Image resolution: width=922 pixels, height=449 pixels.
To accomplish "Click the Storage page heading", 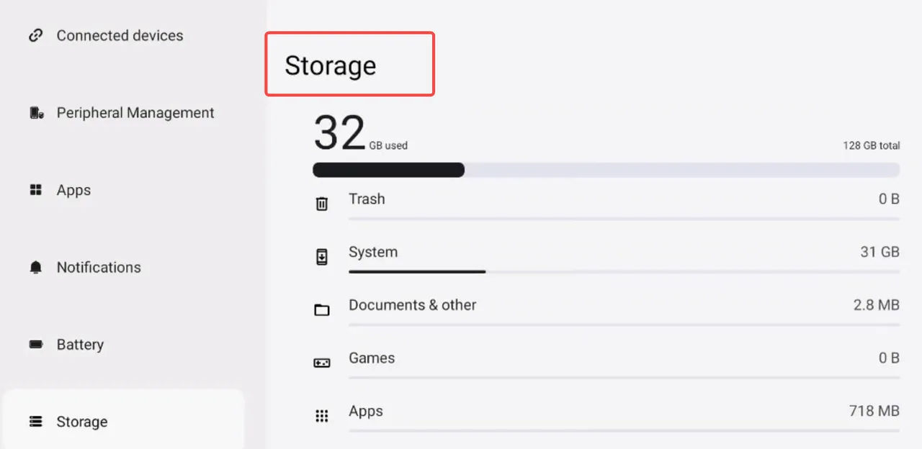I will [x=331, y=65].
